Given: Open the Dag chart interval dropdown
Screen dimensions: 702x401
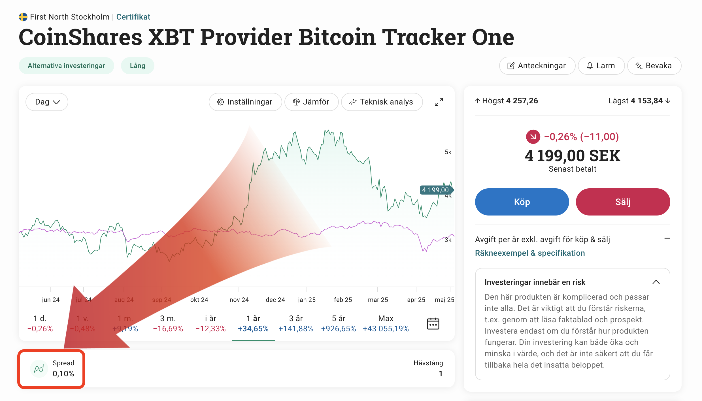Looking at the screenshot, I should click(x=47, y=102).
